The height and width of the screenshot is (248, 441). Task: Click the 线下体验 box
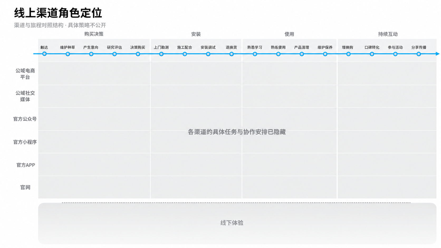(237, 223)
